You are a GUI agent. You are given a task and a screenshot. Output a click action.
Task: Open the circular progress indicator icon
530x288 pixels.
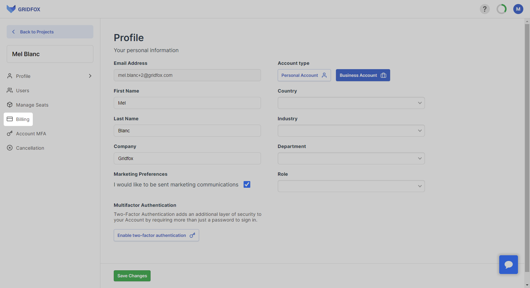pyautogui.click(x=502, y=9)
